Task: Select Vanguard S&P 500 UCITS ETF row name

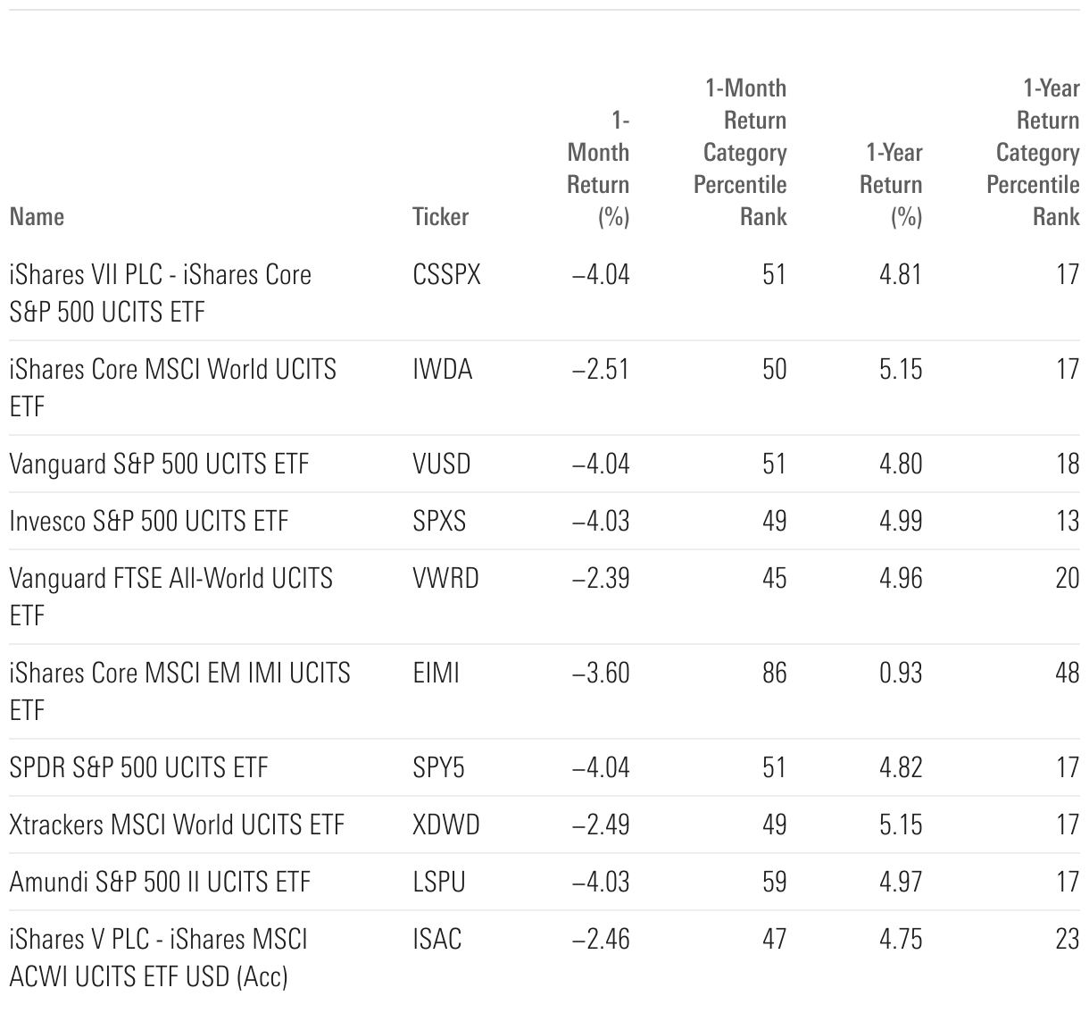Action: 159,465
